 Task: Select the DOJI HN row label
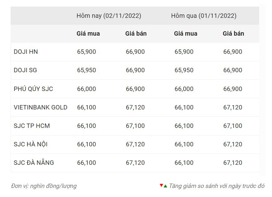pyautogui.click(x=26, y=52)
